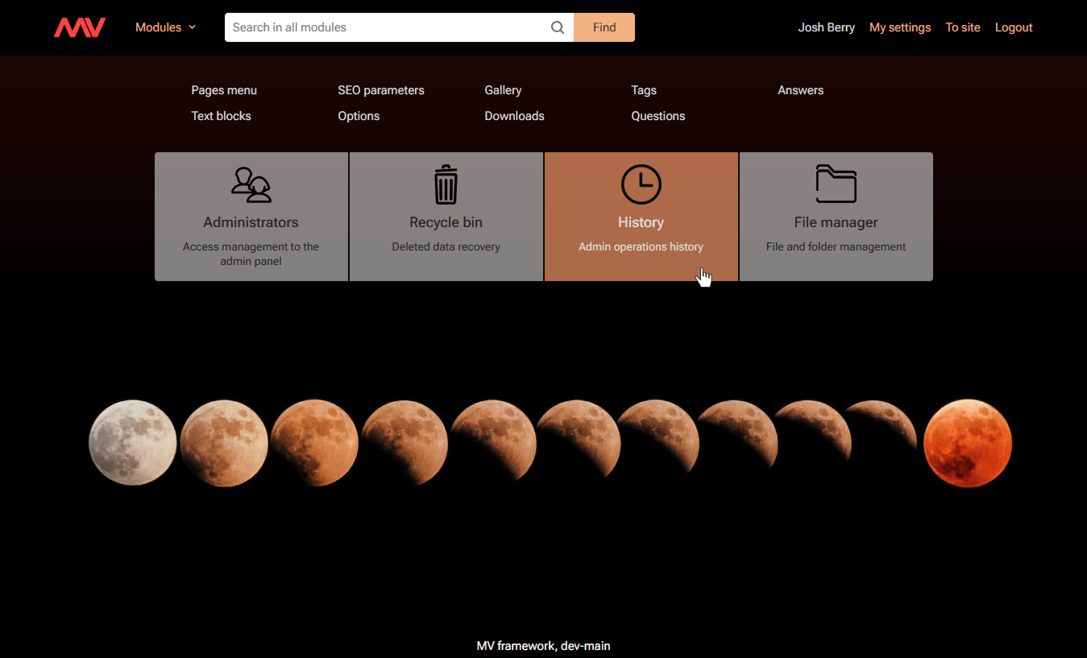
Task: Select the Text blocks module
Action: 221,116
